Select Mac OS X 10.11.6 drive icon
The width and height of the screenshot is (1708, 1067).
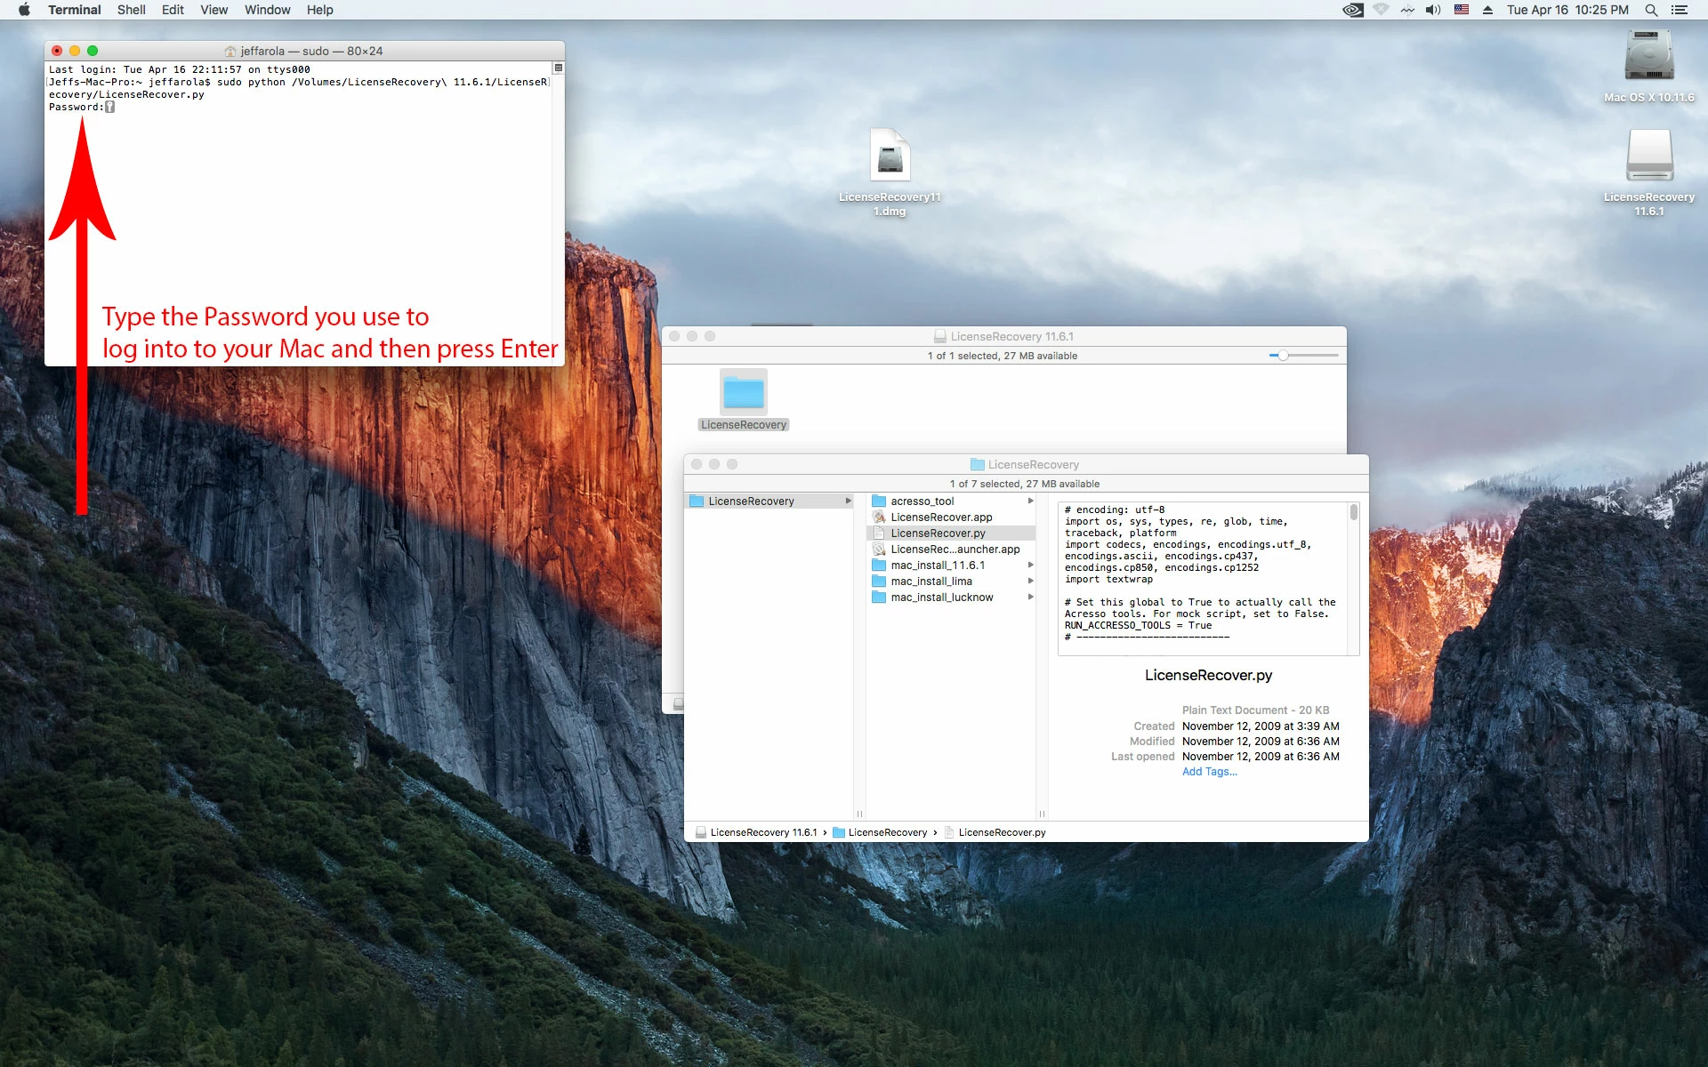coord(1648,57)
